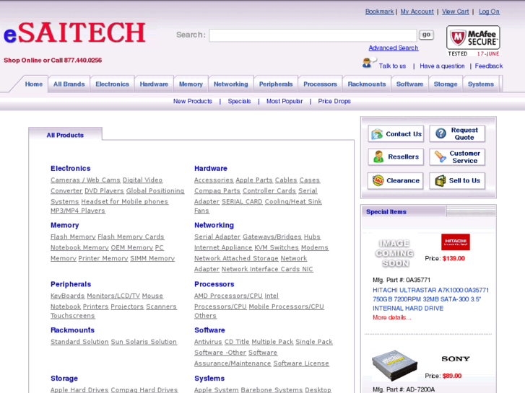Click the Sell to Us box icon
Image resolution: width=525 pixels, height=393 pixels.
click(440, 180)
